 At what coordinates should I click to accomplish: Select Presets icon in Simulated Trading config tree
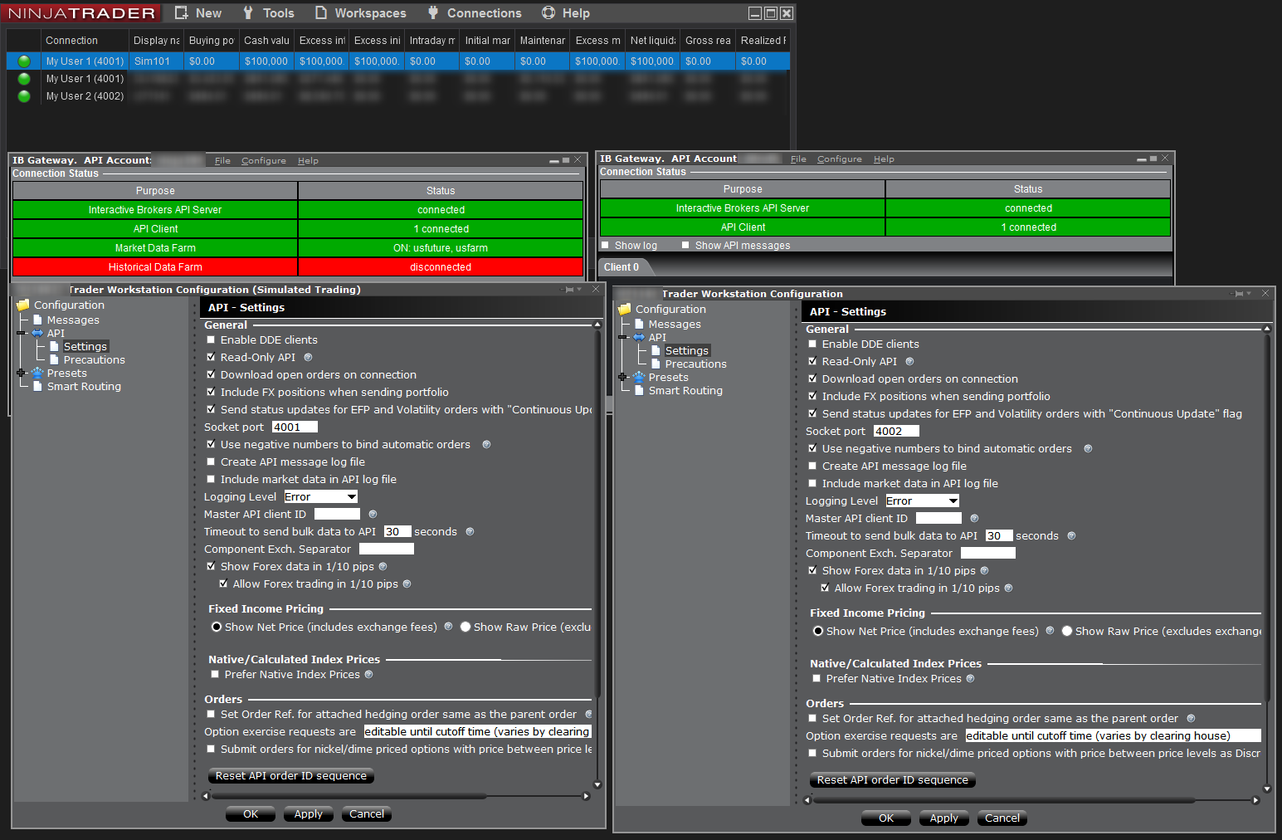[37, 373]
